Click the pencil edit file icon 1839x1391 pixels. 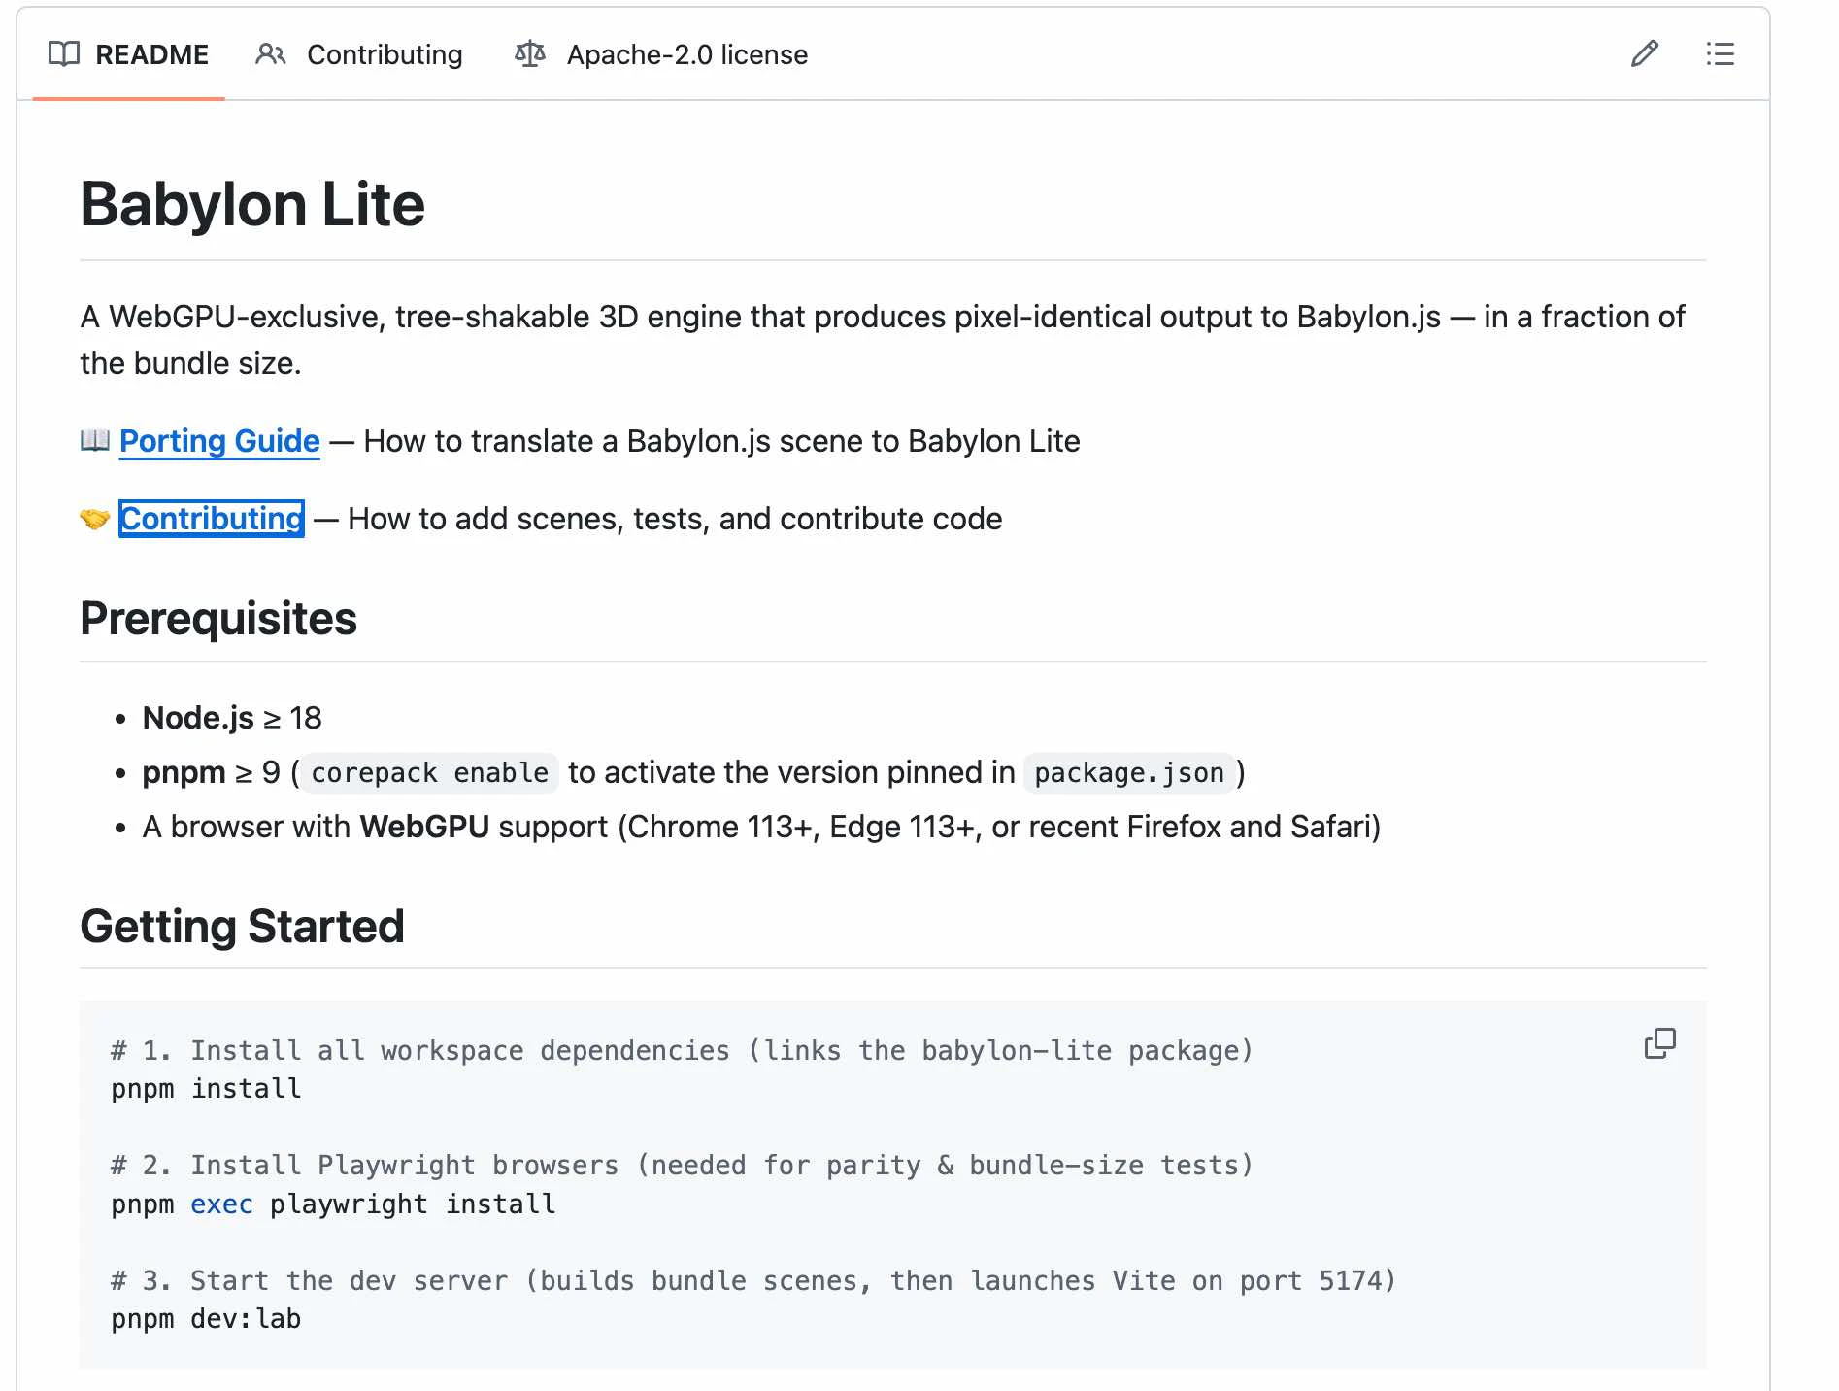1645,53
